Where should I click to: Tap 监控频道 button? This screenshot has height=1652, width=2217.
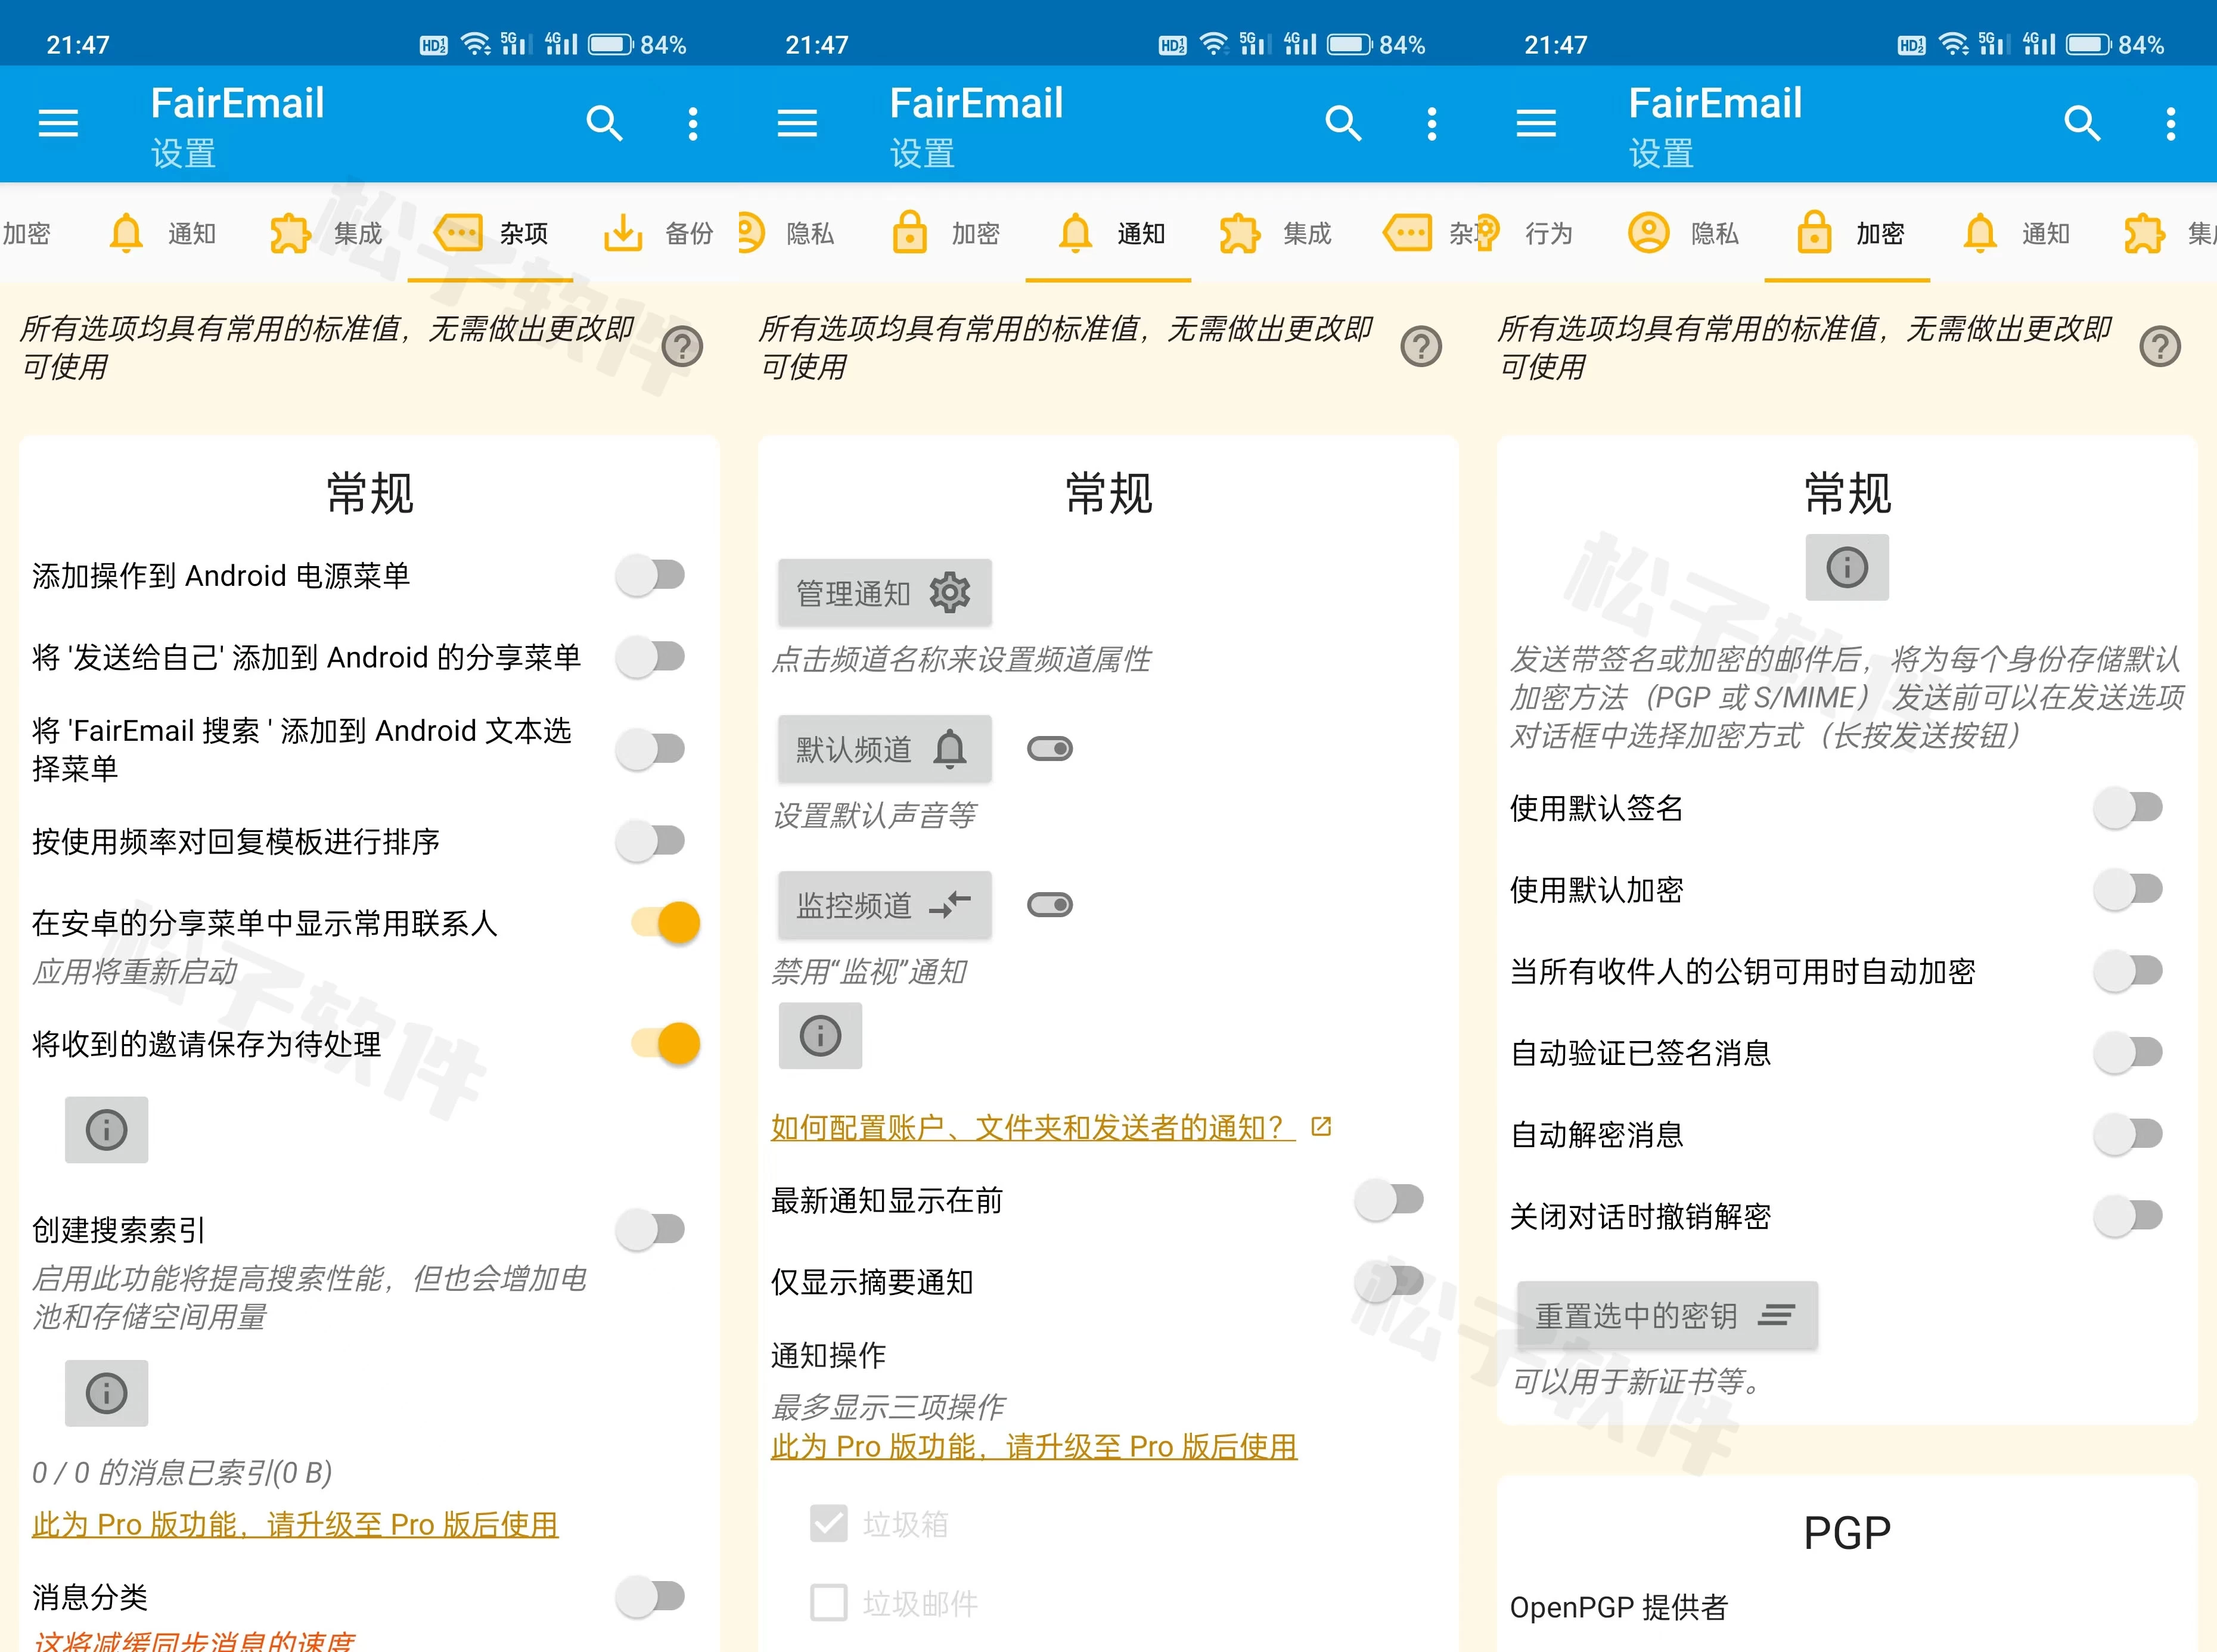pos(885,905)
